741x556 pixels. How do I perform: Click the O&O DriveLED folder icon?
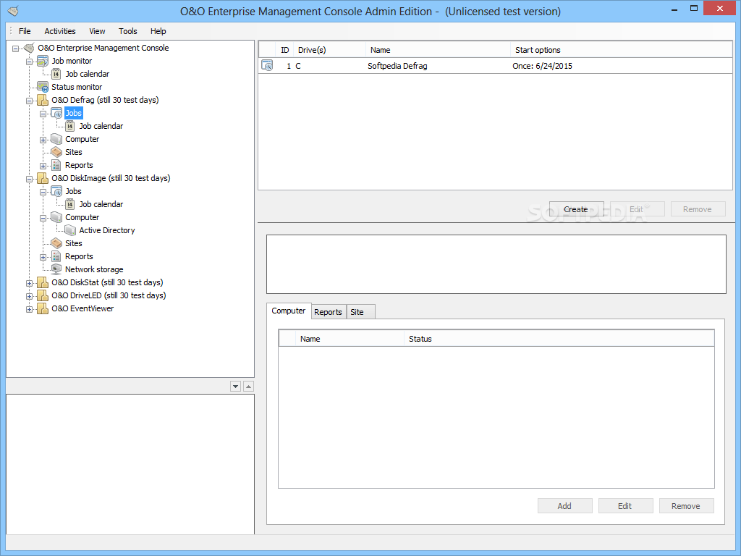(x=43, y=295)
